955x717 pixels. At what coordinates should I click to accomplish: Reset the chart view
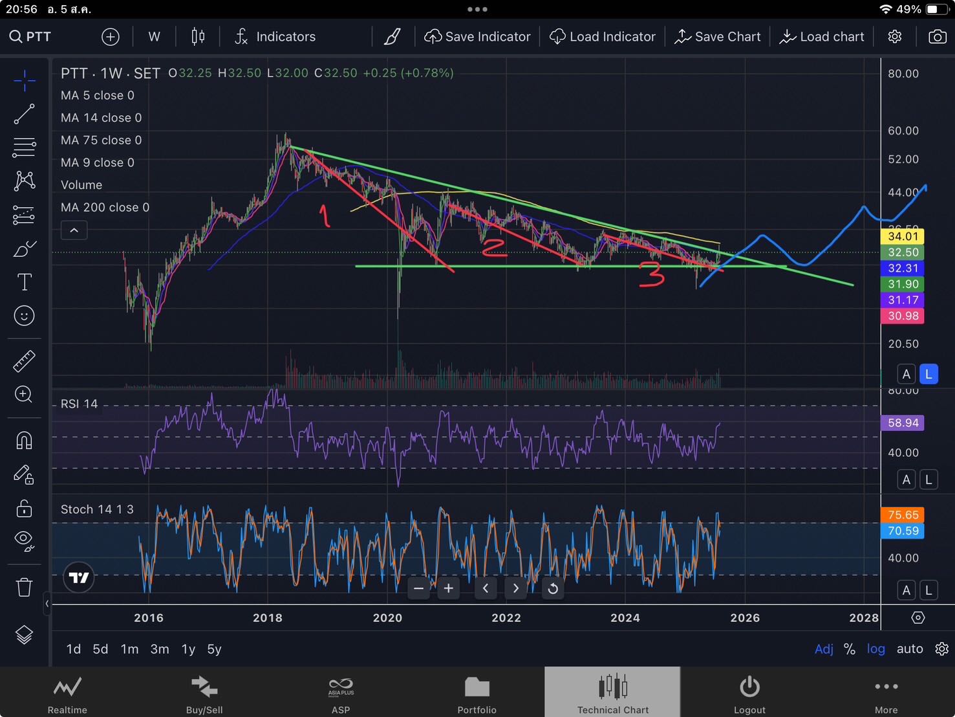tap(553, 588)
